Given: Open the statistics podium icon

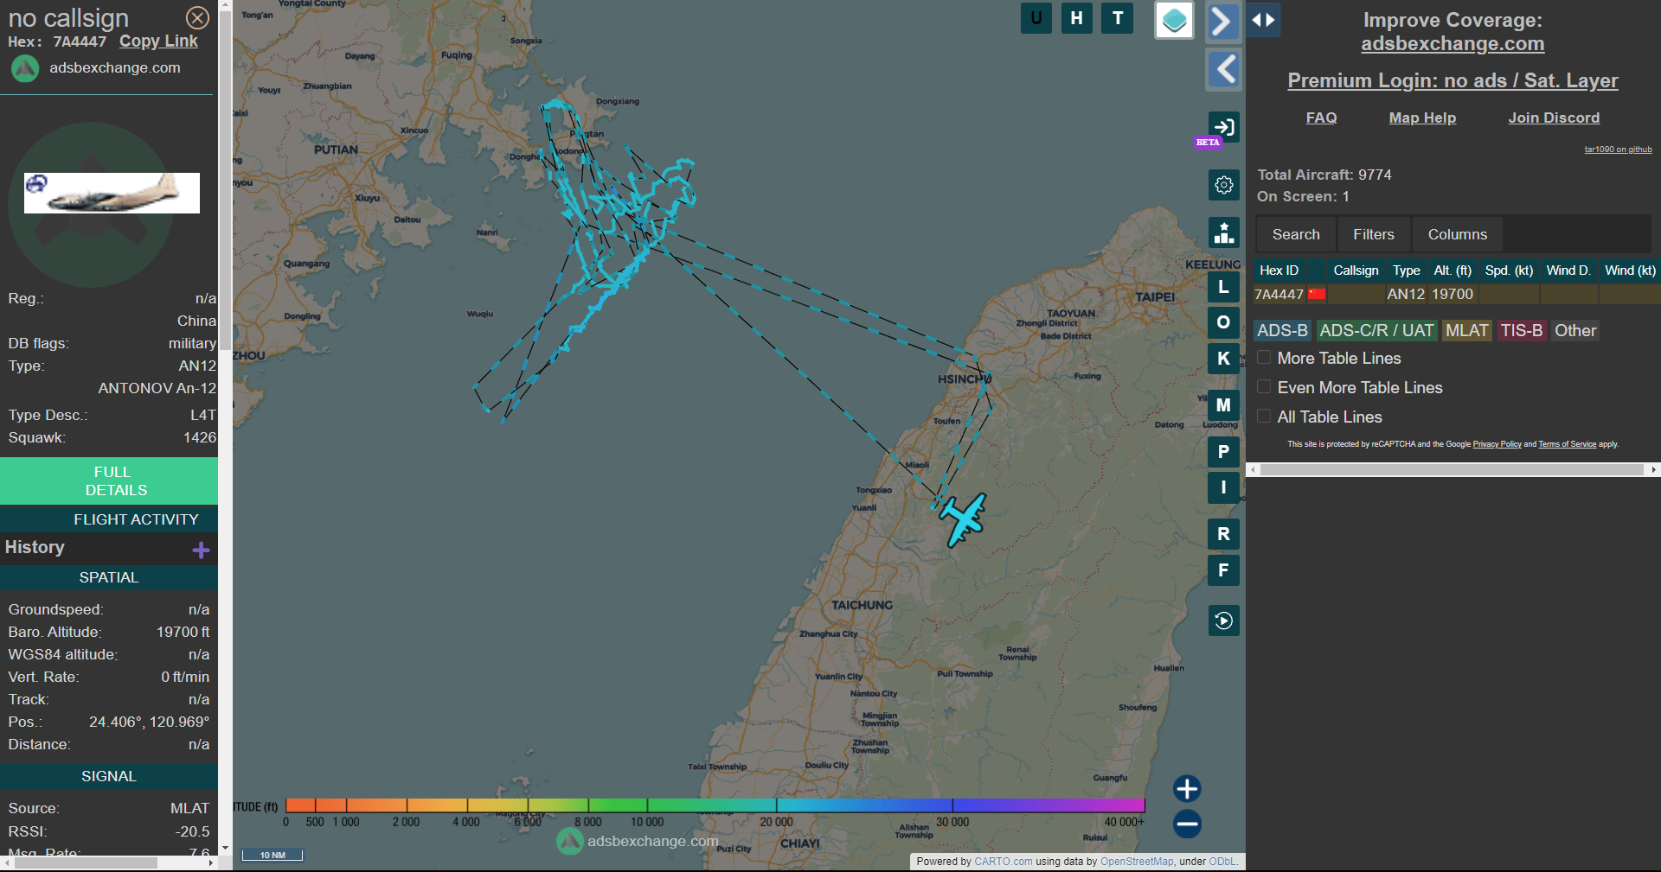Looking at the screenshot, I should click(1223, 232).
